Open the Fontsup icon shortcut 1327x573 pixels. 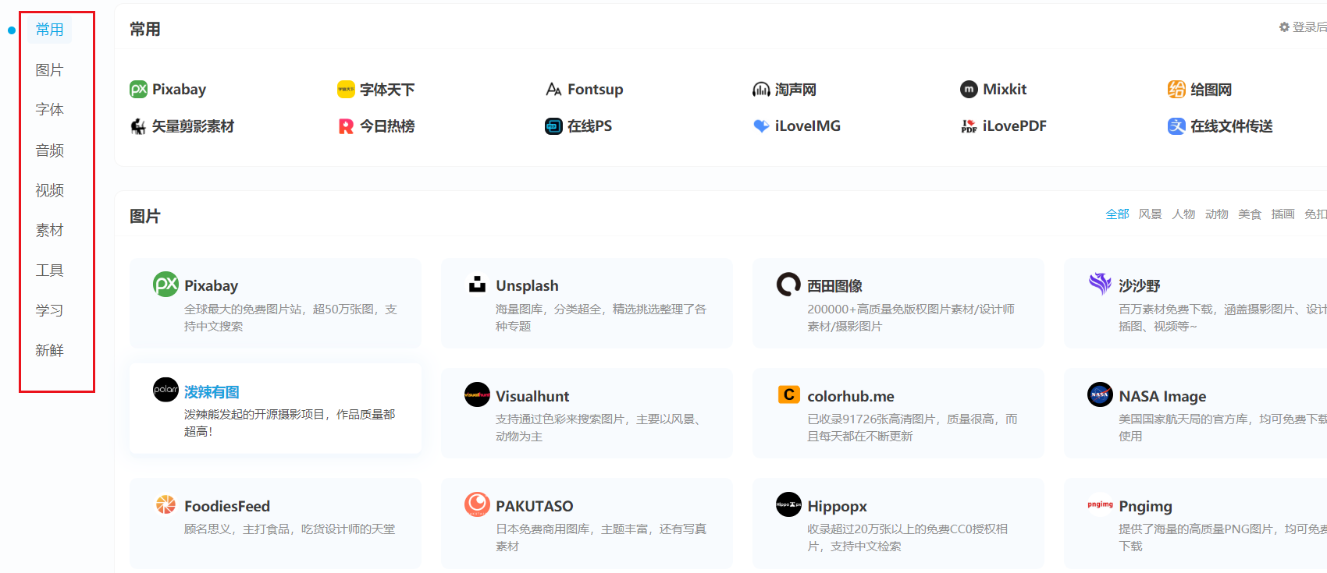click(x=553, y=90)
